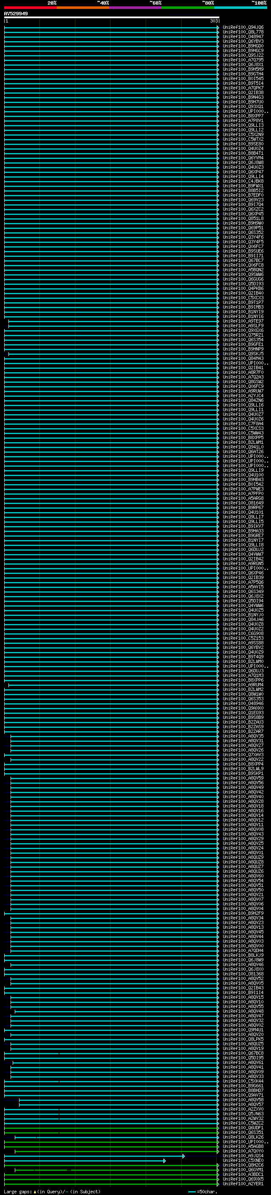Select label UniRef100_B9GTH4
The height and width of the screenshot is (1195, 271).
(x=243, y=74)
